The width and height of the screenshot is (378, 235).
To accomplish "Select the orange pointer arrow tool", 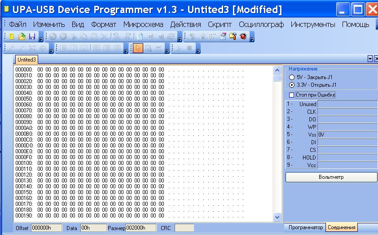I will tap(138, 48).
